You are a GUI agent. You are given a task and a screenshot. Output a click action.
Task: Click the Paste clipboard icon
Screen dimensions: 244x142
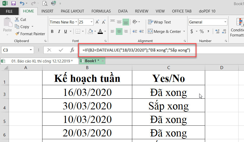click(7, 22)
